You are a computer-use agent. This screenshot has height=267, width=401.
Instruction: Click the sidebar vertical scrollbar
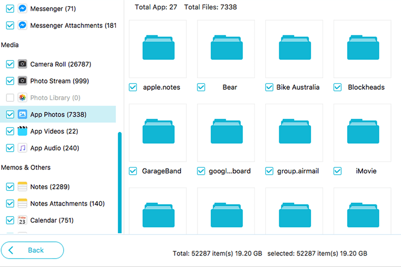click(120, 183)
